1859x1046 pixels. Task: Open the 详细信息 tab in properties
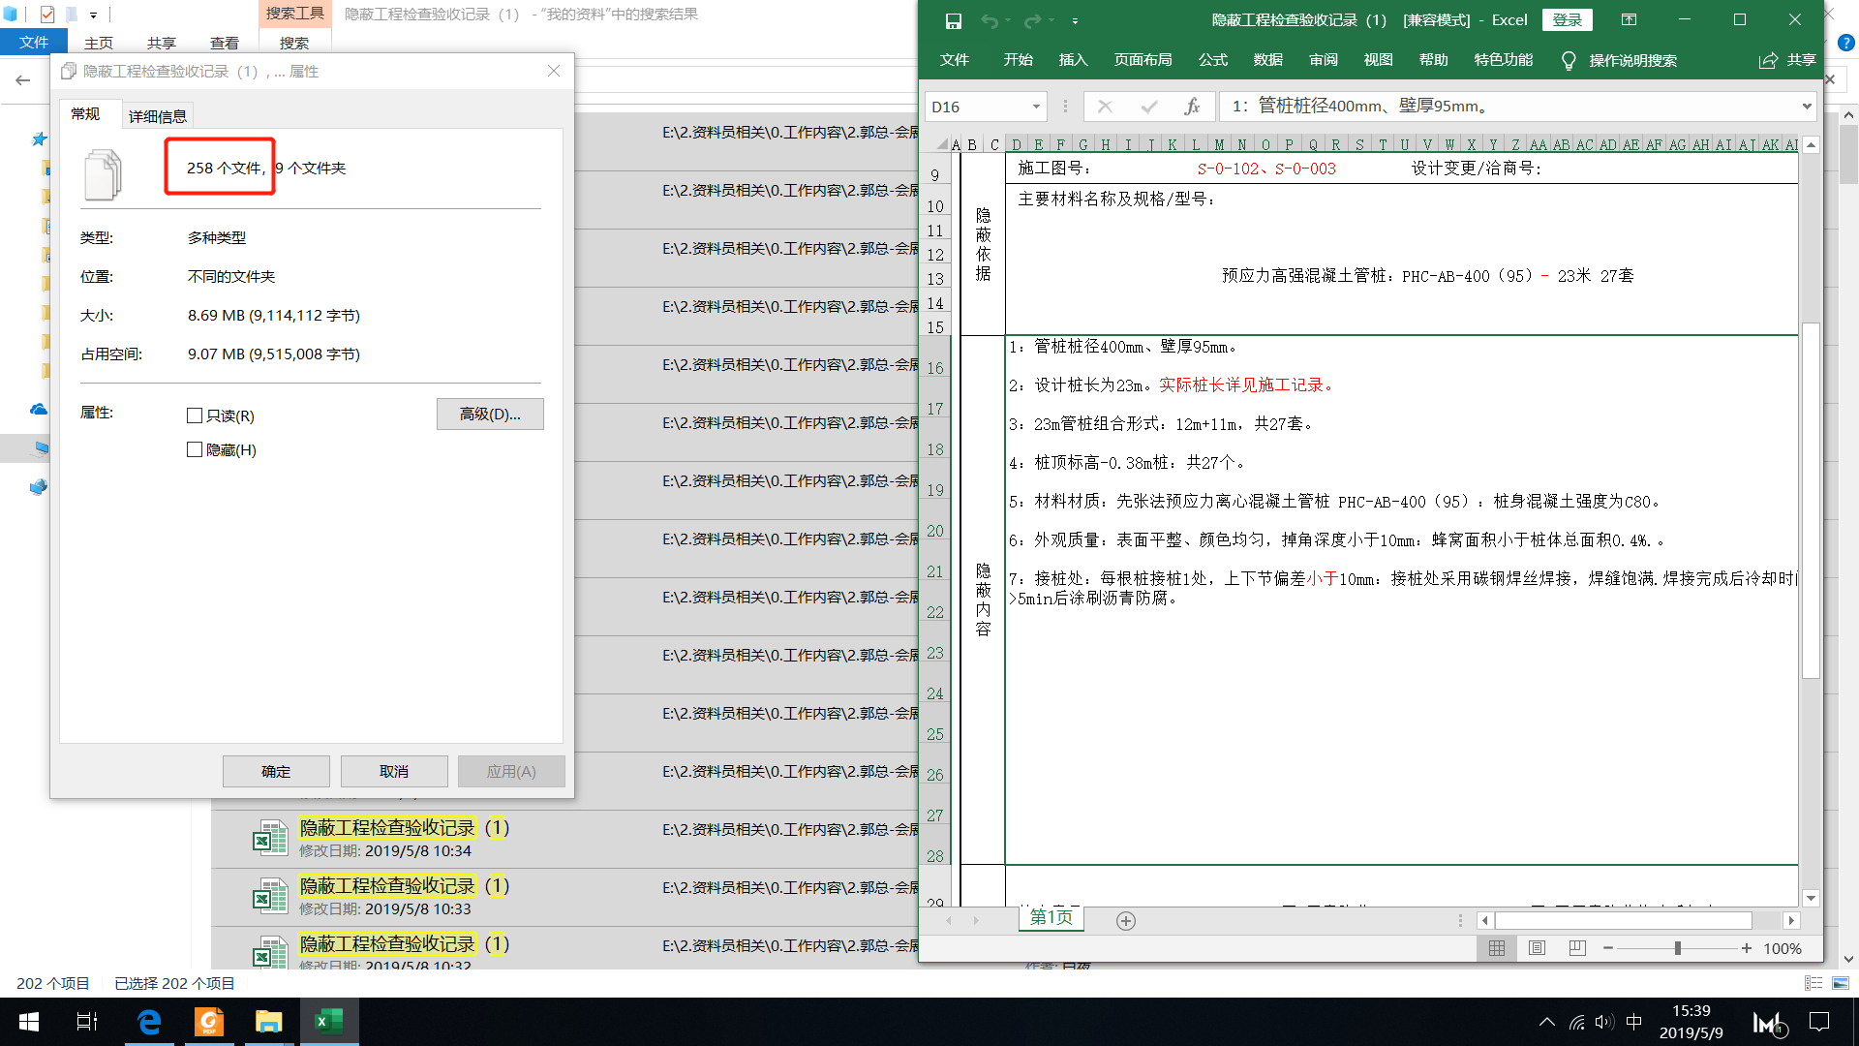point(158,116)
